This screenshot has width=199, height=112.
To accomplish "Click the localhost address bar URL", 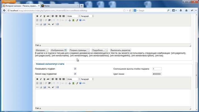I will [x=49, y=11].
